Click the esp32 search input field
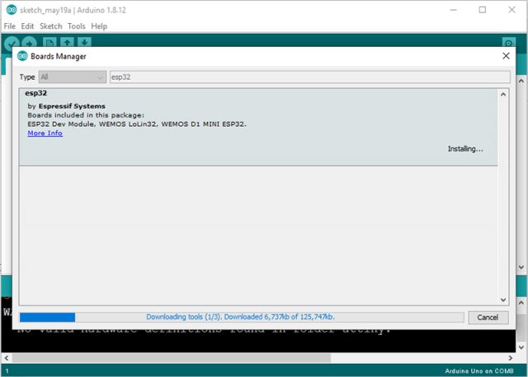The height and width of the screenshot is (377, 528). [x=310, y=77]
